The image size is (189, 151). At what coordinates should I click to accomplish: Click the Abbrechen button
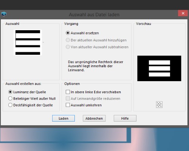pos(94,118)
